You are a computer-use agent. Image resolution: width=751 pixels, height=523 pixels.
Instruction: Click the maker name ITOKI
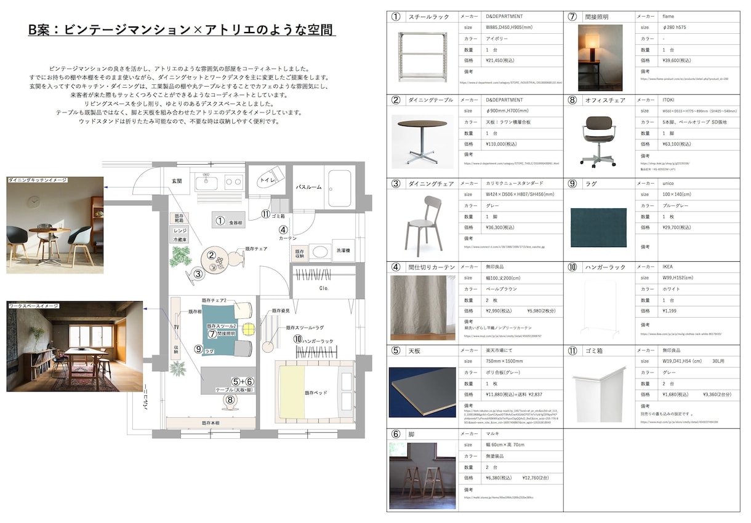point(669,100)
